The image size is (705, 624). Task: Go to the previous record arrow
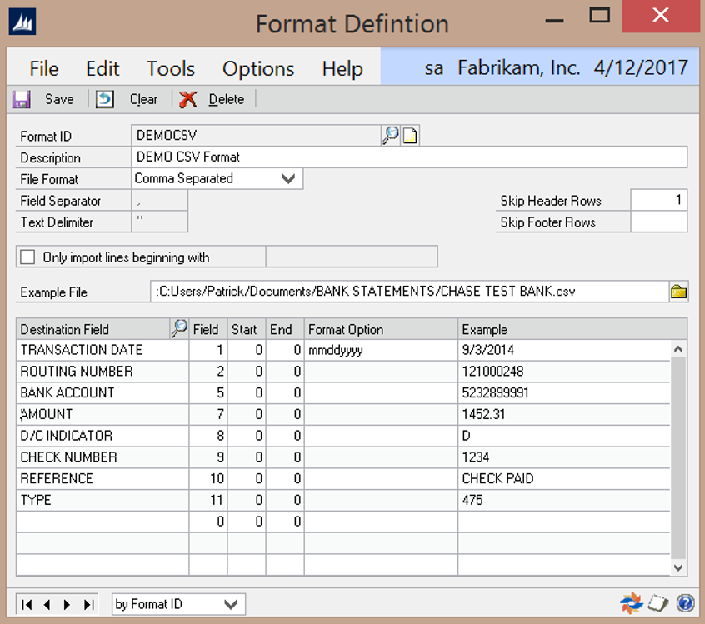click(47, 604)
